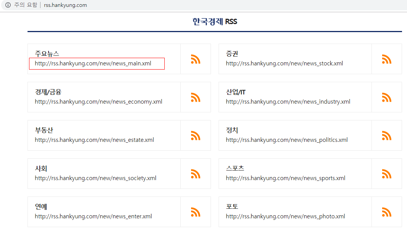Image resolution: width=407 pixels, height=234 pixels.
Task: Click the 한국경제 RSS page title
Action: [215, 21]
